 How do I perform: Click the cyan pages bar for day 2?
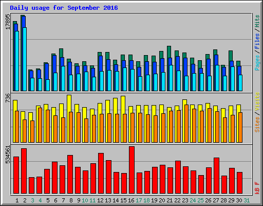(x=25, y=59)
